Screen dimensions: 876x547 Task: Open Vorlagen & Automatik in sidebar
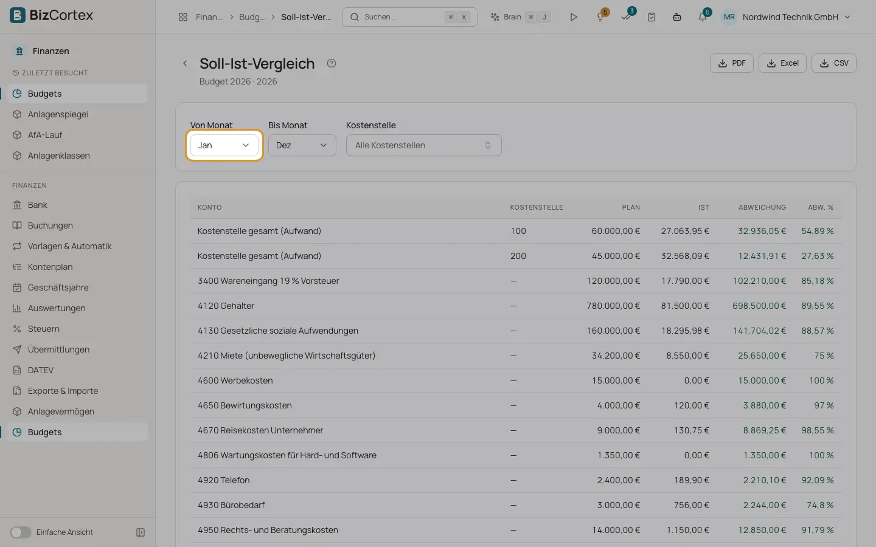[x=78, y=246]
